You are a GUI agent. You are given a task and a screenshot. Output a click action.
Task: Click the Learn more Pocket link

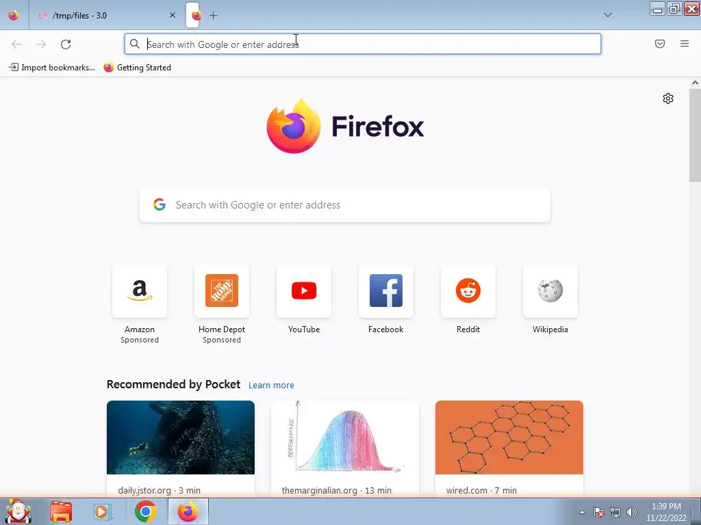271,386
